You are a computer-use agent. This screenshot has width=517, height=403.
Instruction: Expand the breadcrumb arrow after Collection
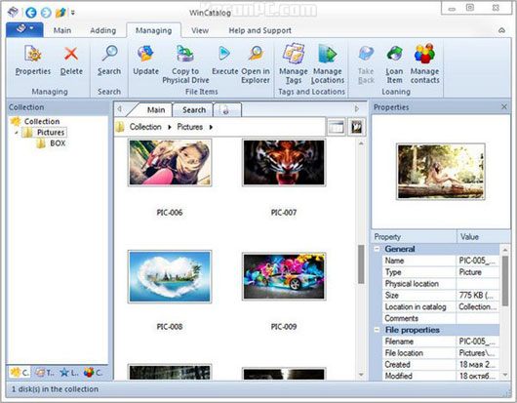pyautogui.click(x=170, y=127)
